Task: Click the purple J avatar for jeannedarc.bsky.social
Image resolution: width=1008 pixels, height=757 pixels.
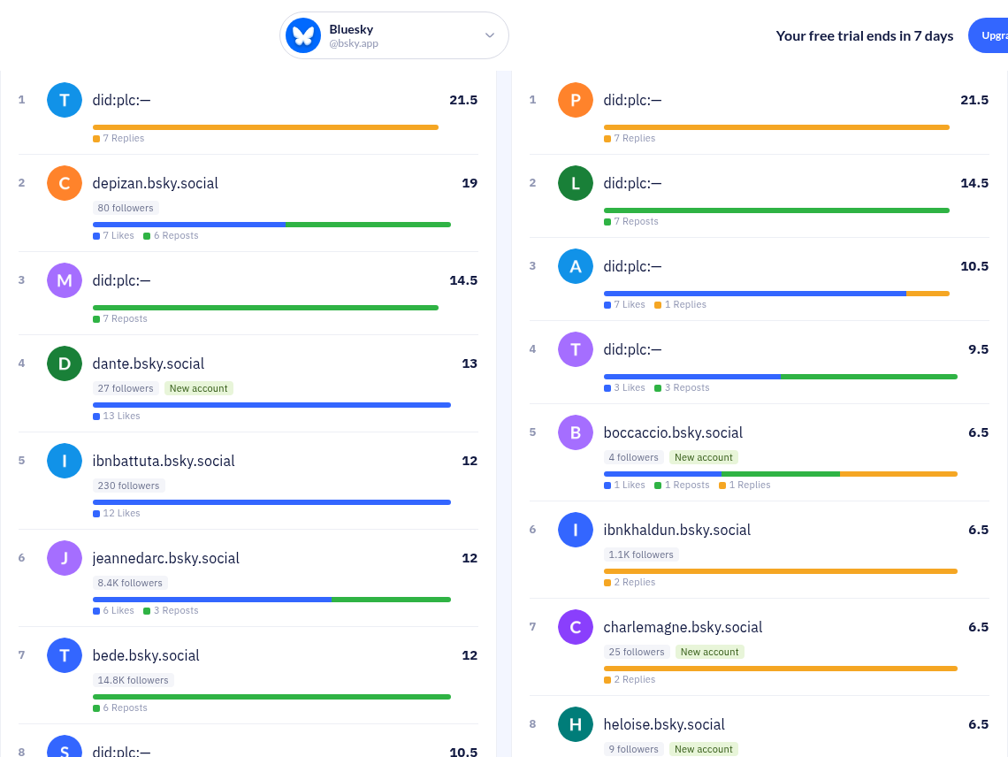Action: (65, 558)
